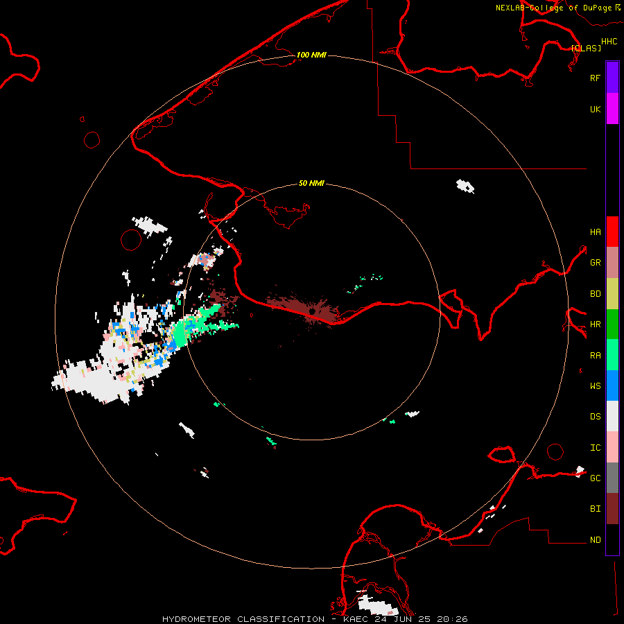This screenshot has height=624, width=624.
Task: Click the HR legend label
Action: click(x=595, y=324)
